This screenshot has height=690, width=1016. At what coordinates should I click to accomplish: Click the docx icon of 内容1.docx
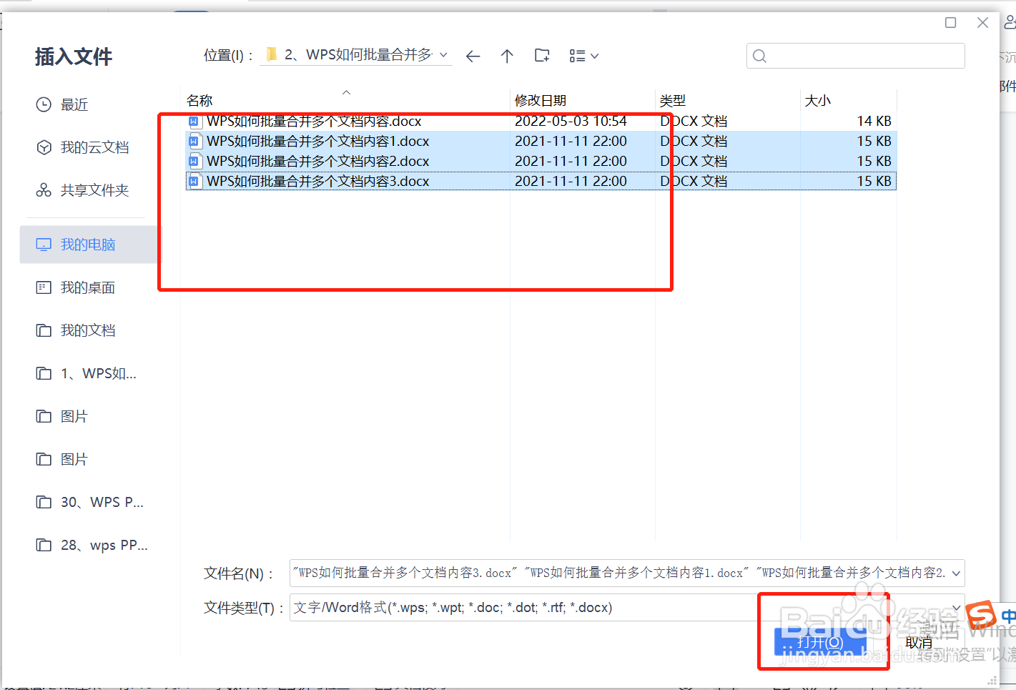click(194, 142)
